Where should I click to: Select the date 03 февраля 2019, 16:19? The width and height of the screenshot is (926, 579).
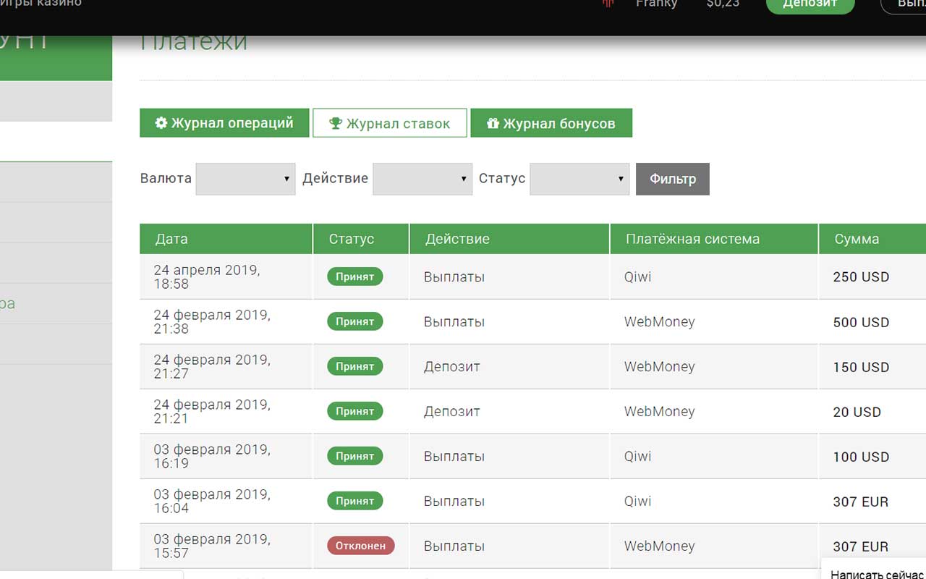[212, 457]
